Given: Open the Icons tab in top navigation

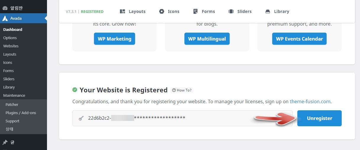Looking at the screenshot, I should [169, 11].
